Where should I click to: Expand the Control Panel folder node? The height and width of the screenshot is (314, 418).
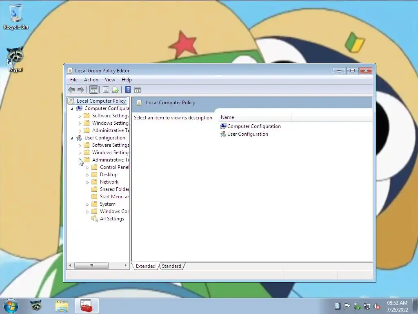87,168
